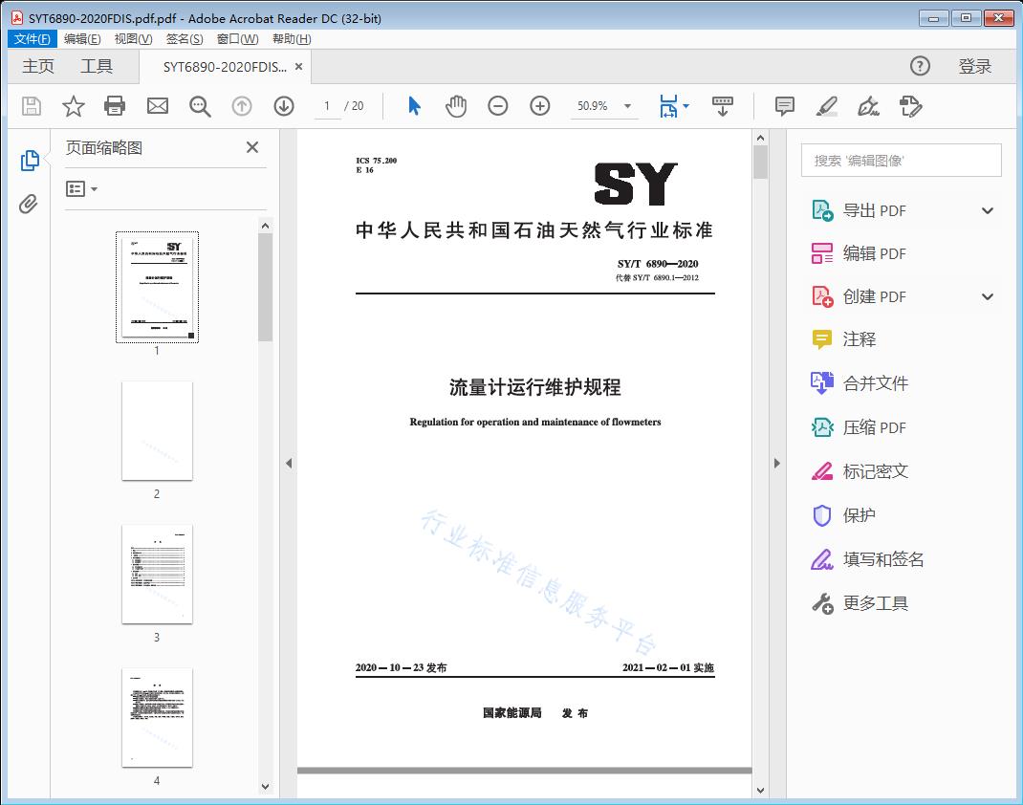The height and width of the screenshot is (805, 1023).
Task: Open 更多工具 in the right panel
Action: 876,603
